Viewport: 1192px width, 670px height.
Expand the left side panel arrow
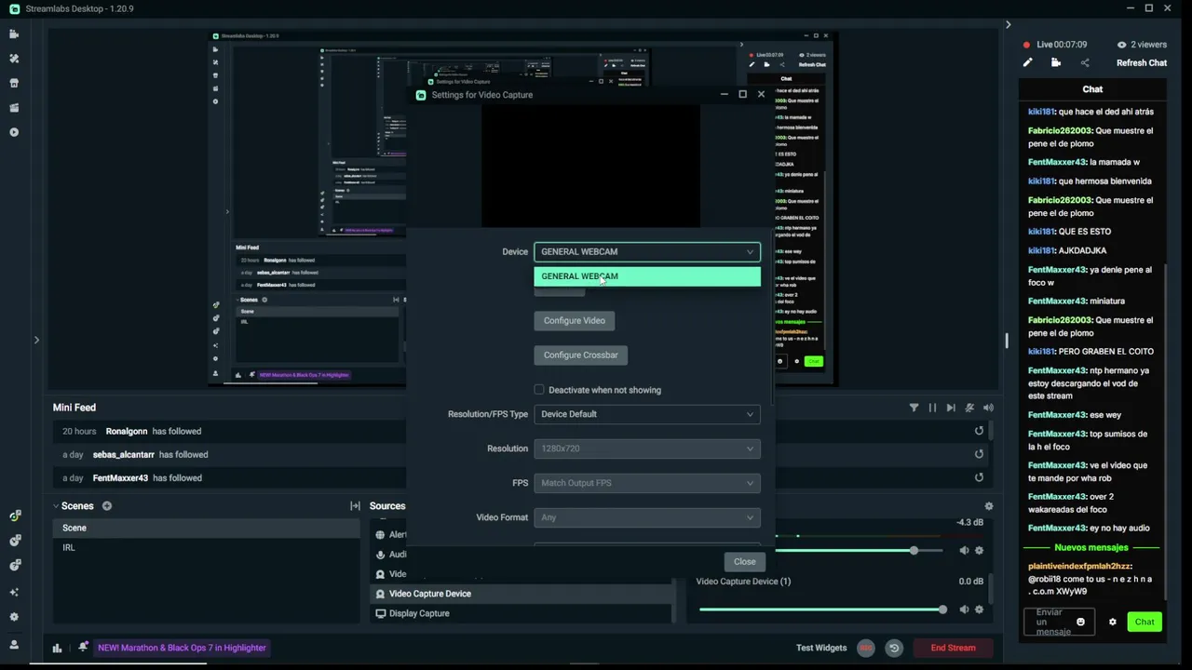(36, 340)
